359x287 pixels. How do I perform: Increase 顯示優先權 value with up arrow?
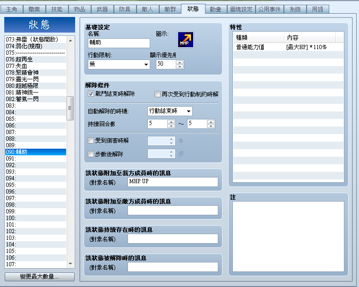click(x=179, y=62)
